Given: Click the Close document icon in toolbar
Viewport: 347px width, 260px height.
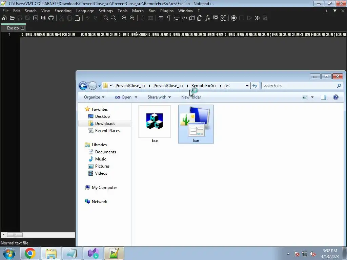Looking at the screenshot, I should (35, 18).
